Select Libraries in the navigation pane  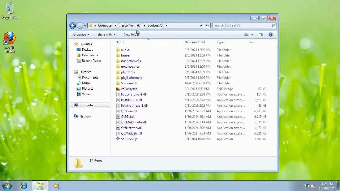coord(85,72)
